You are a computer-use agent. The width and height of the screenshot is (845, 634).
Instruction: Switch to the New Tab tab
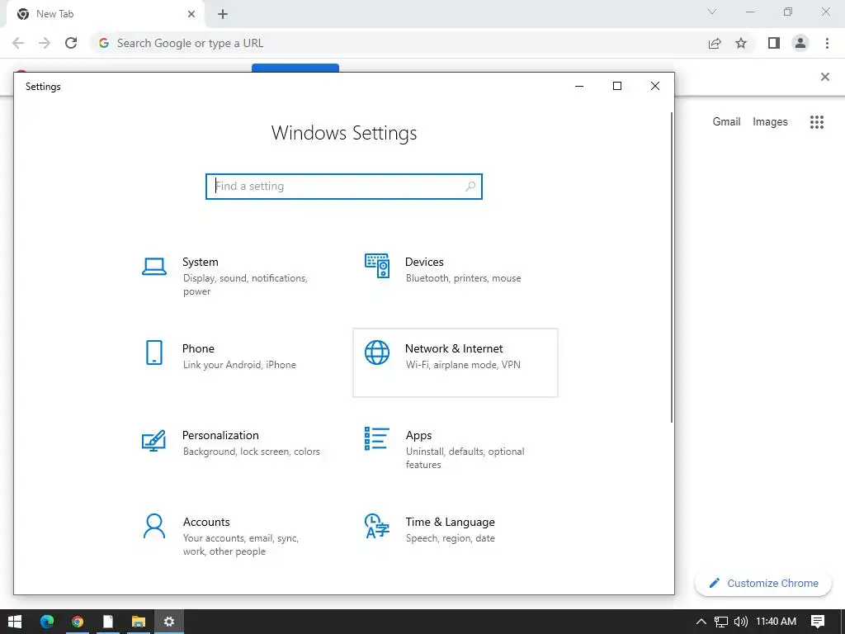(x=106, y=14)
